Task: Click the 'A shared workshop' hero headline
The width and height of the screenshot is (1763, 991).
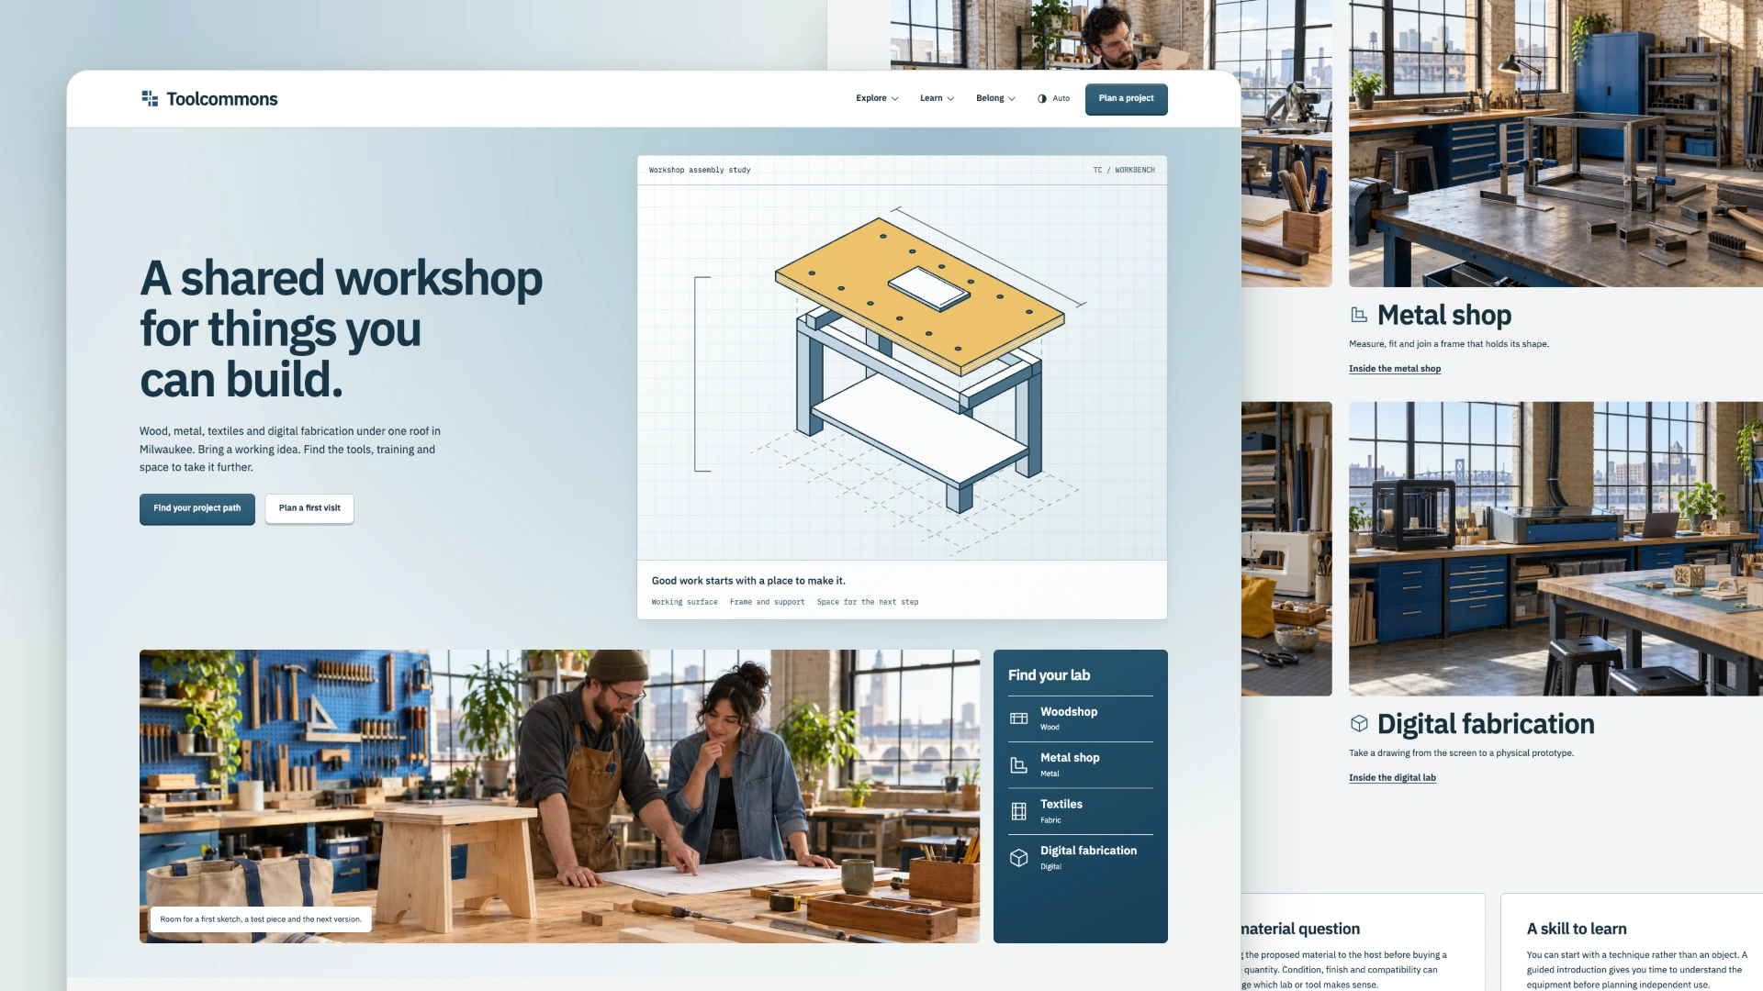Action: point(341,329)
